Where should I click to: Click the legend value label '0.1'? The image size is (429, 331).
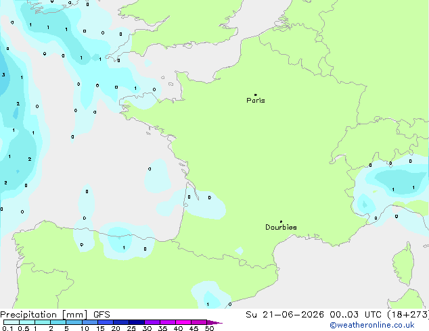point(7,328)
